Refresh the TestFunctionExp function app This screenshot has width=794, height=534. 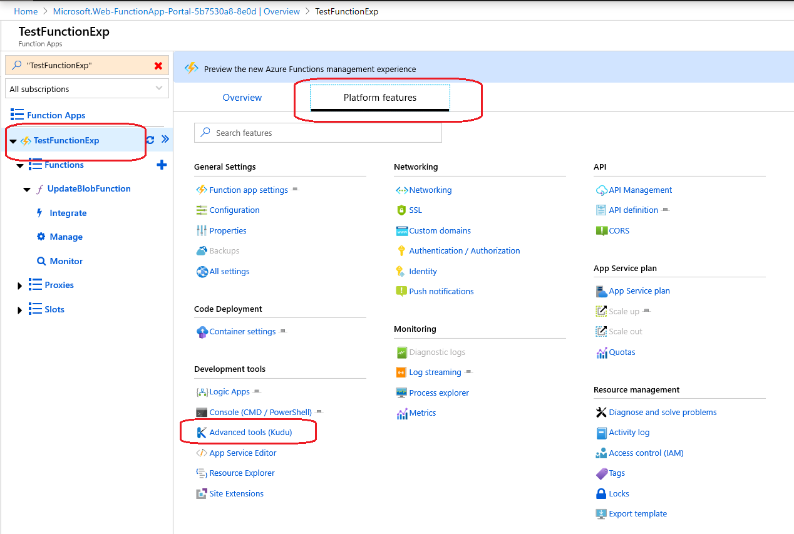tap(150, 140)
